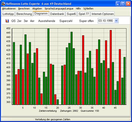Viewport: 132px width, 122px height.
Task: Click the bar chart icon in toolbar
Action: (x=7, y=21)
